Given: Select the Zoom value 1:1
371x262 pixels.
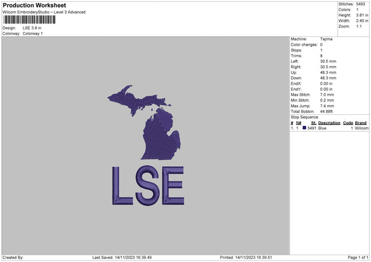Looking at the screenshot, I should pyautogui.click(x=359, y=26).
